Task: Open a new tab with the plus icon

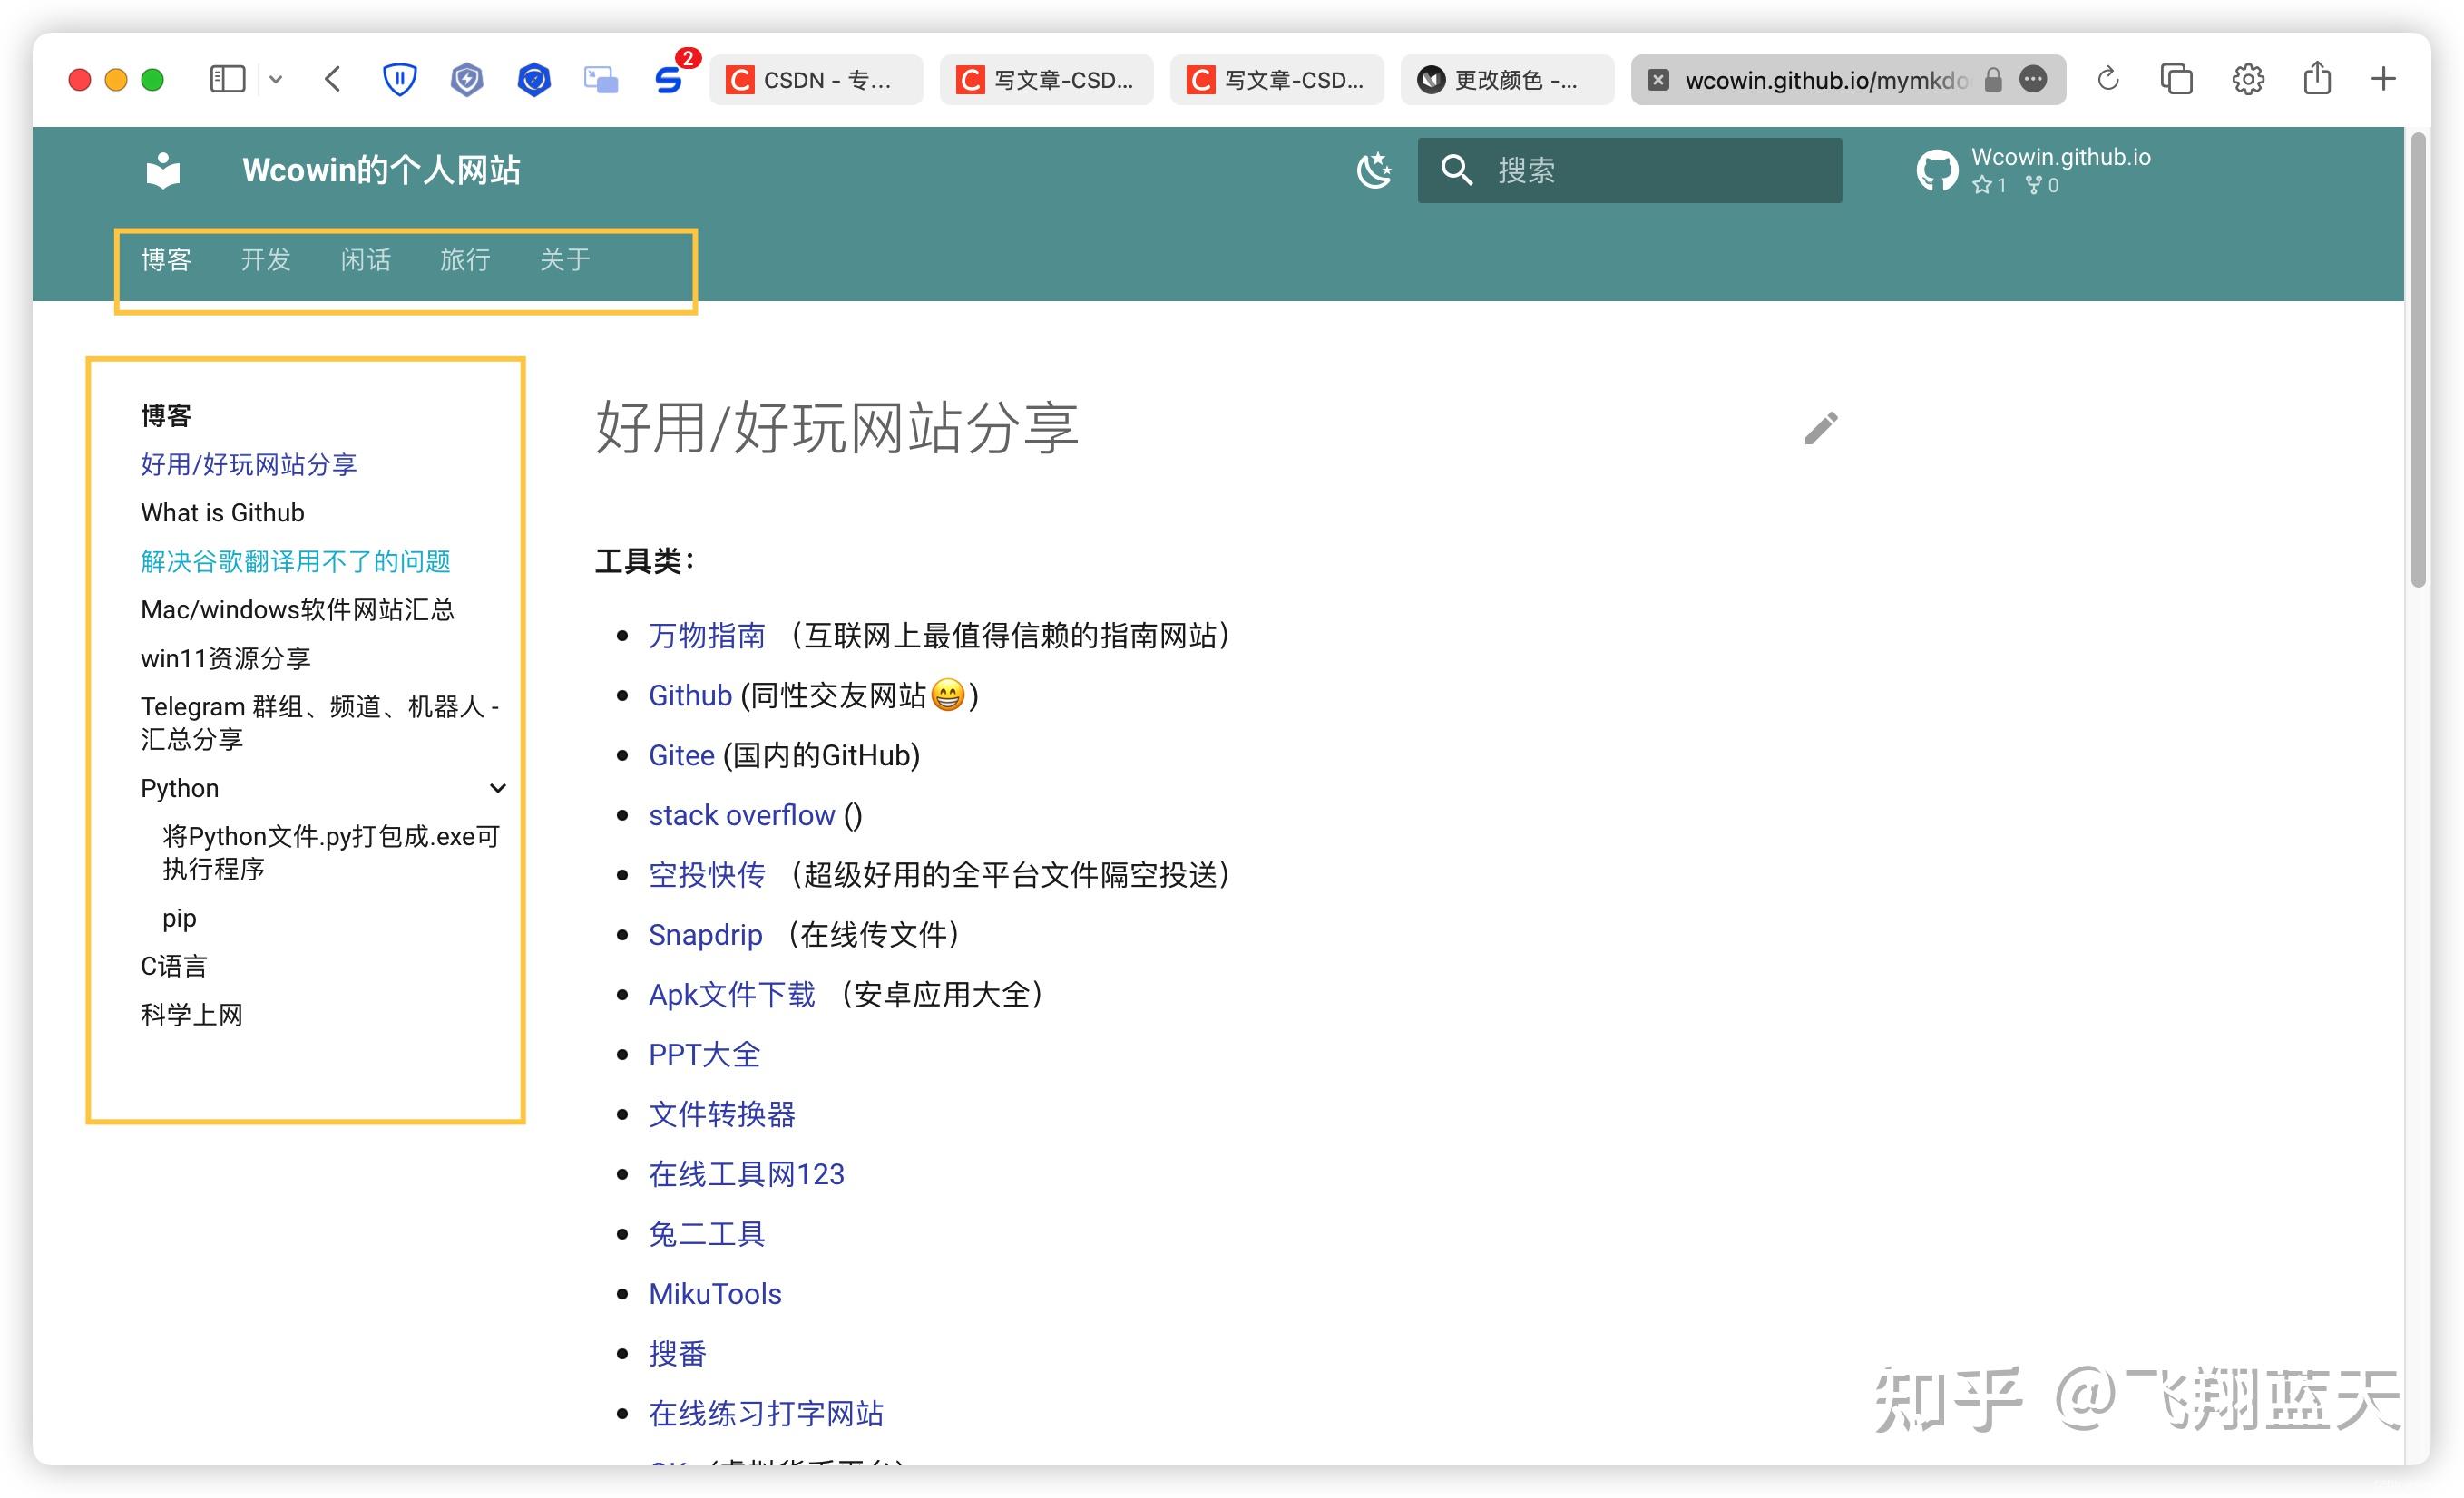Action: click(2384, 79)
